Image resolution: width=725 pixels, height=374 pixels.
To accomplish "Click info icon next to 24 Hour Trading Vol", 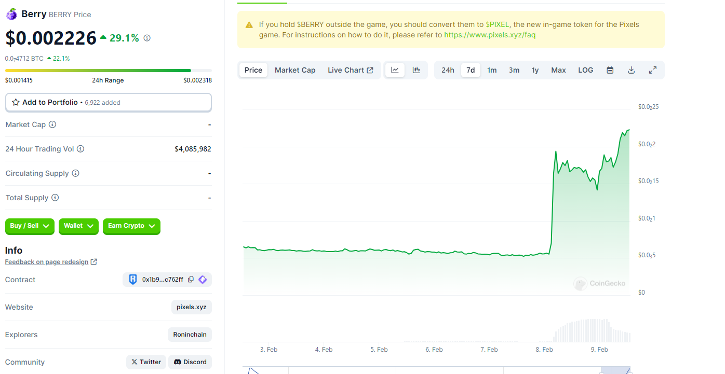I will coord(80,149).
